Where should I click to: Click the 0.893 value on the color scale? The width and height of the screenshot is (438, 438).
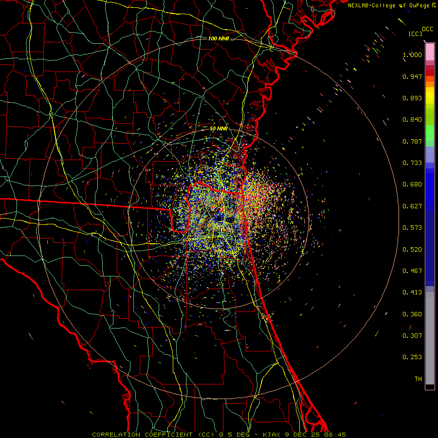click(412, 98)
